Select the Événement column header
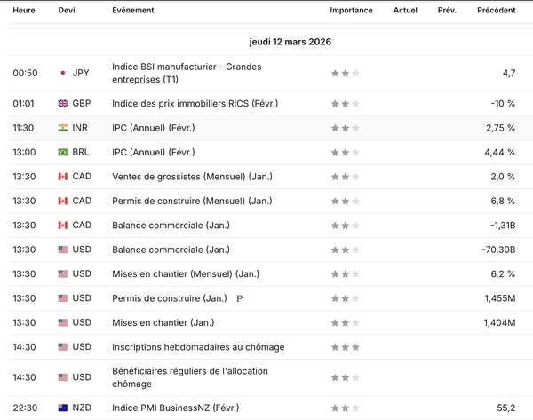 pos(133,10)
